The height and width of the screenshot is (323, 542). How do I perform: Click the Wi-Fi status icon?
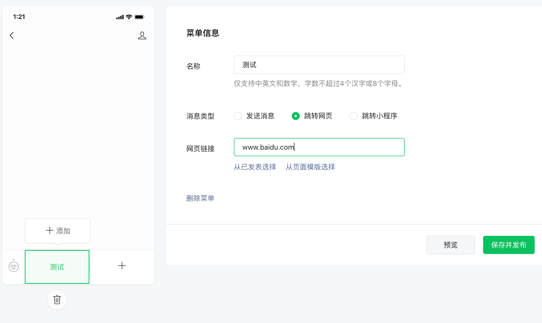click(129, 17)
